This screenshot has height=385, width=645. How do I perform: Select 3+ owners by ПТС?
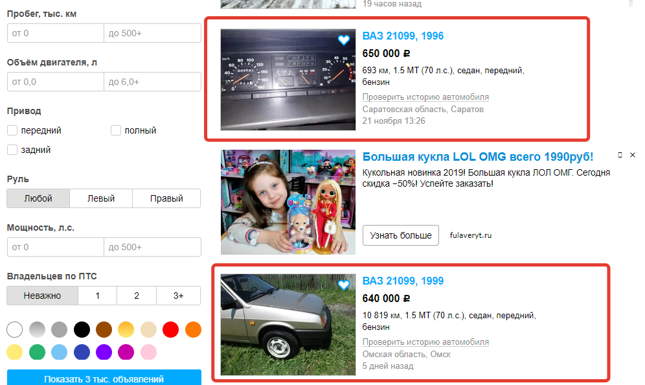[x=179, y=296]
